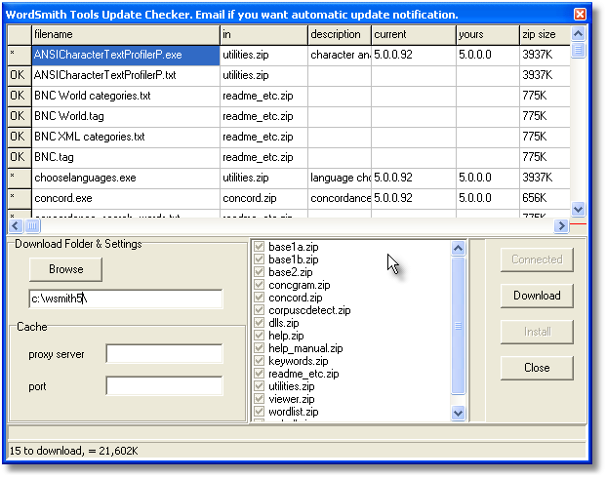The width and height of the screenshot is (606, 478).
Task: Click the 'in' column header
Action: click(263, 34)
